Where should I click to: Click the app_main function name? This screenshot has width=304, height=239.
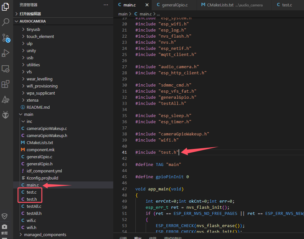click(x=158, y=189)
